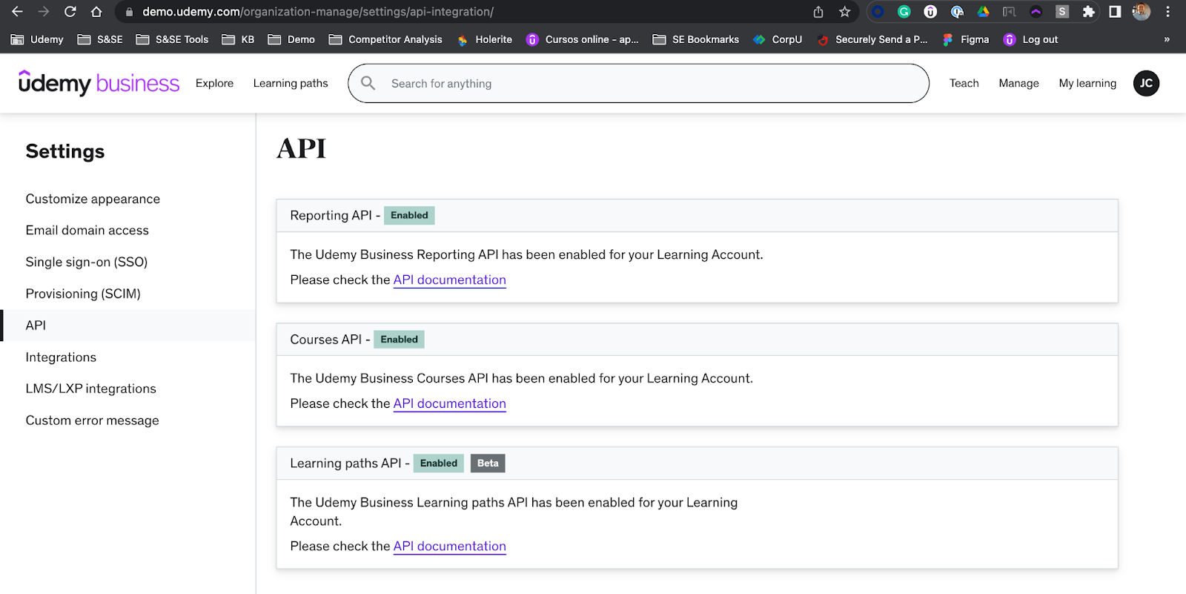Viewport: 1186px width, 594px height.
Task: Show more bookmarks with the double chevron
Action: coord(1167,39)
